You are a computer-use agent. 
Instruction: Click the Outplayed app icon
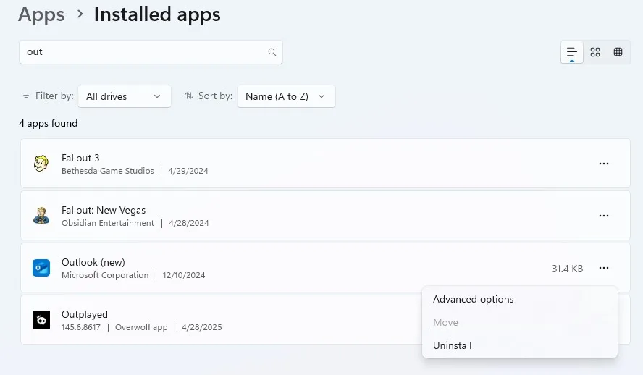[41, 320]
